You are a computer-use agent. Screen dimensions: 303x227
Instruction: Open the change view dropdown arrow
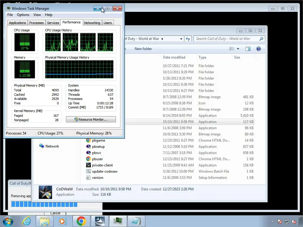click(x=238, y=49)
